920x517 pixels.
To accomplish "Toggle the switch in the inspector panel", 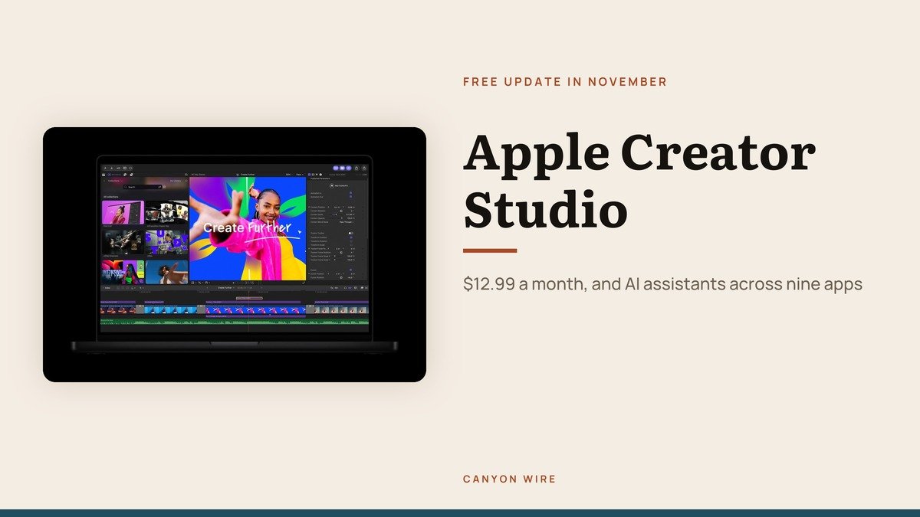I will pos(350,232).
